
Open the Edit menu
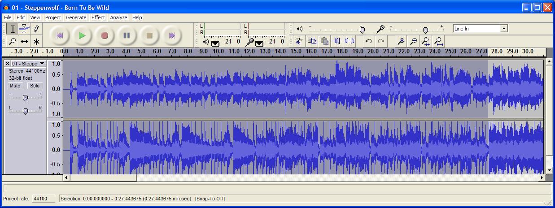(x=21, y=17)
